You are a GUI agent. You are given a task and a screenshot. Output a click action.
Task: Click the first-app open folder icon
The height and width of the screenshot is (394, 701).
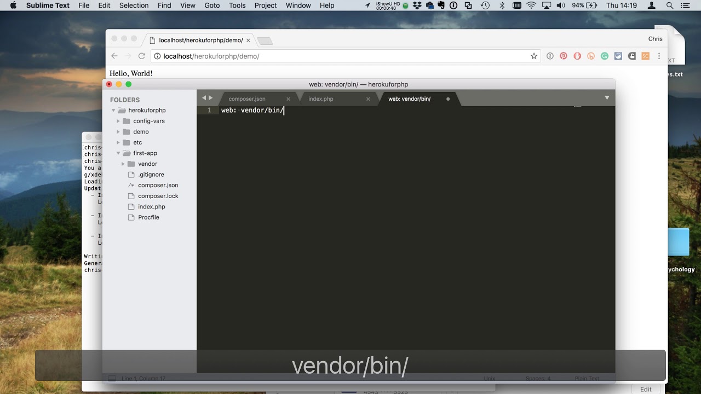(x=127, y=153)
